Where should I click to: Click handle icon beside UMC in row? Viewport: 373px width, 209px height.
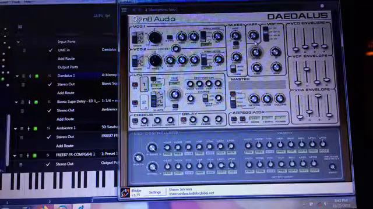(24, 51)
